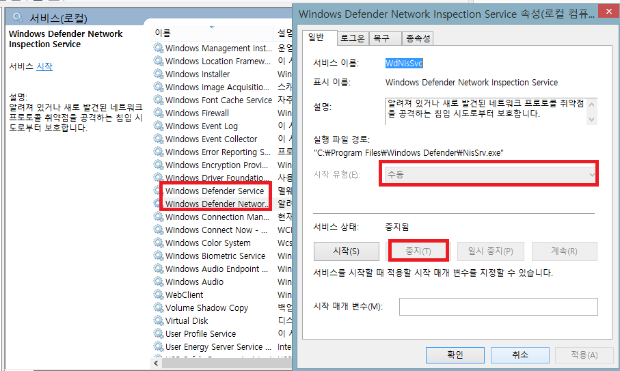
Task: Click the gear icon beside Windows Error Reporting S...
Action: 159,152
